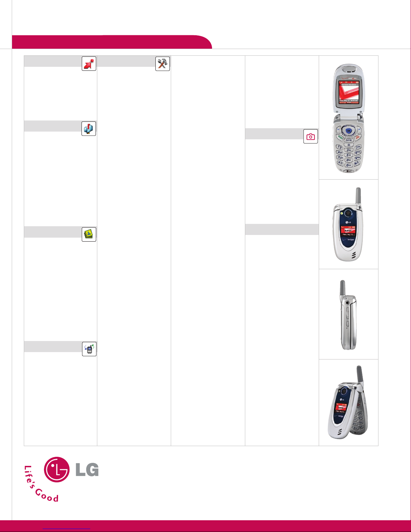
Task: Click the crimson header banner at top
Action: tap(112, 42)
